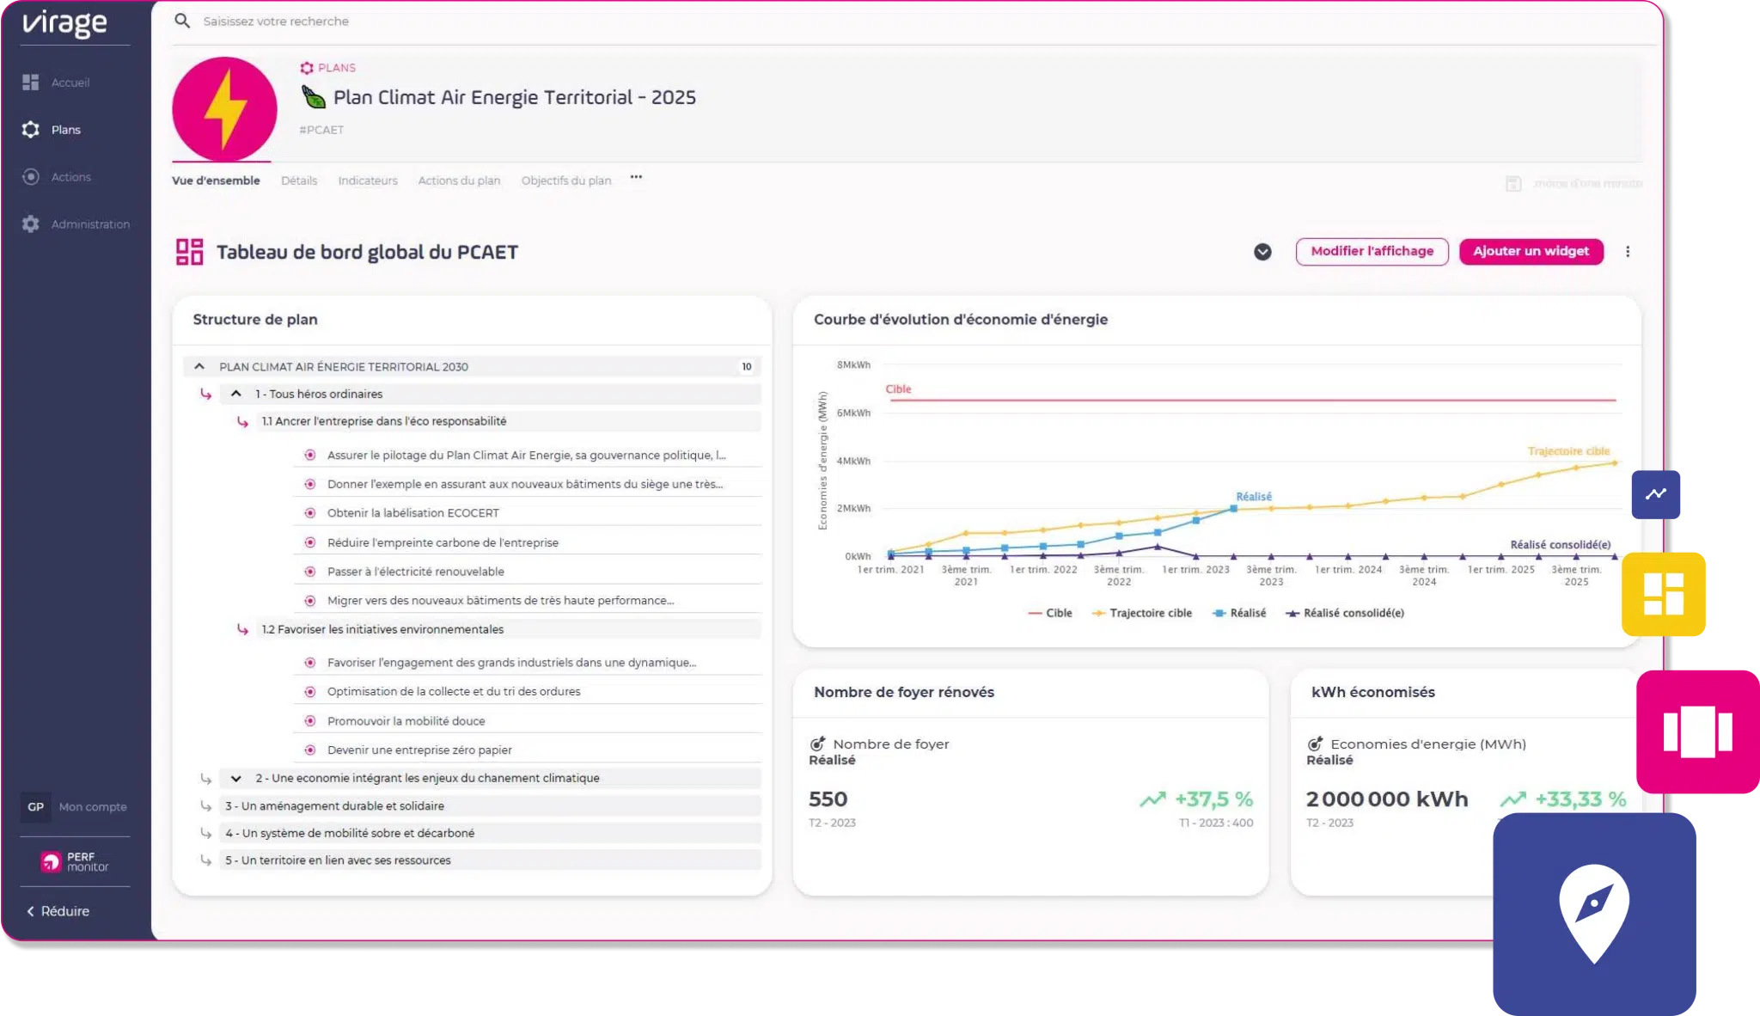Image resolution: width=1760 pixels, height=1016 pixels.
Task: Select the Vue d'ensemble tab
Action: point(215,181)
